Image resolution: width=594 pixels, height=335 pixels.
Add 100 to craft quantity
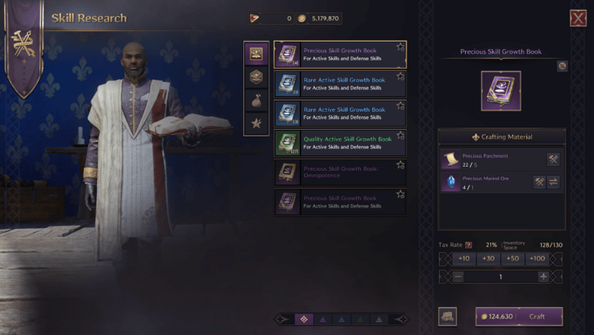point(537,259)
